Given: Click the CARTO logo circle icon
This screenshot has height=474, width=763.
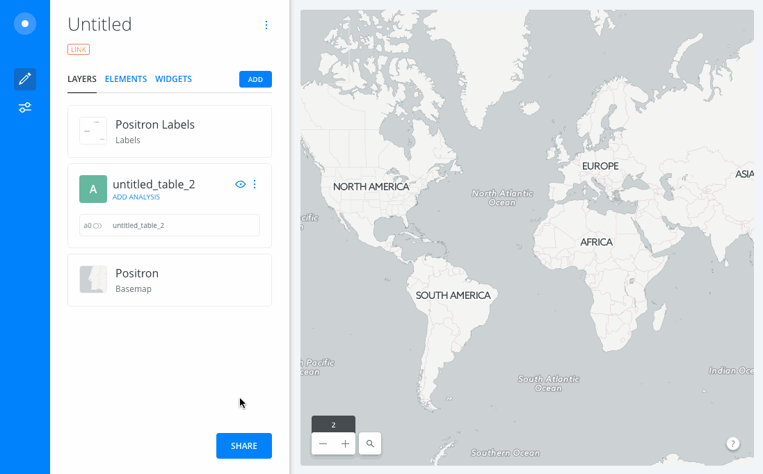Looking at the screenshot, I should (x=25, y=24).
